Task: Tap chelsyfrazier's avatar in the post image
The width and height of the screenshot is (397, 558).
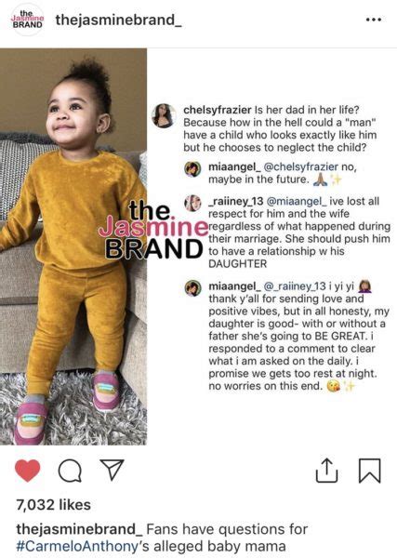Action: [164, 115]
